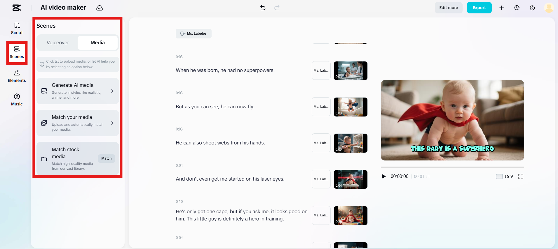The height and width of the screenshot is (249, 558).
Task: Open the Script panel in sidebar
Action: tap(17, 29)
